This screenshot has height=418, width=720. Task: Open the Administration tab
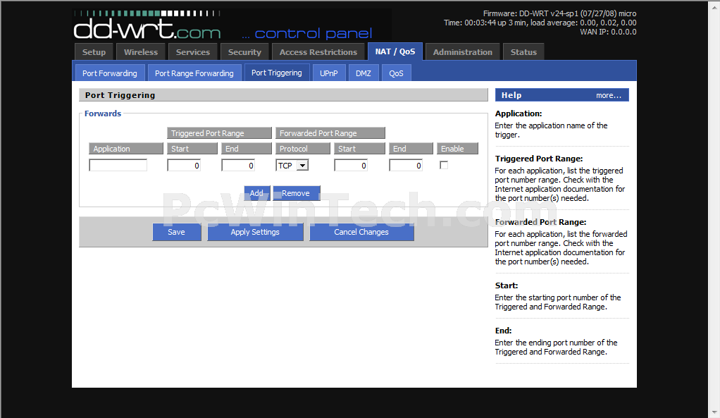coord(462,52)
